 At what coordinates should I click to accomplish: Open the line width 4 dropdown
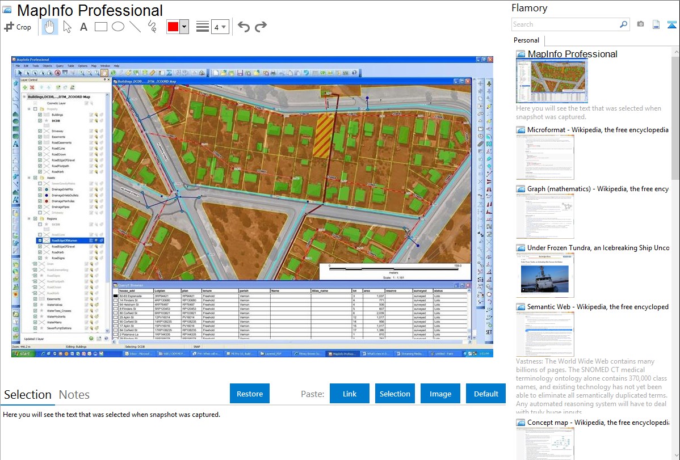tap(220, 27)
